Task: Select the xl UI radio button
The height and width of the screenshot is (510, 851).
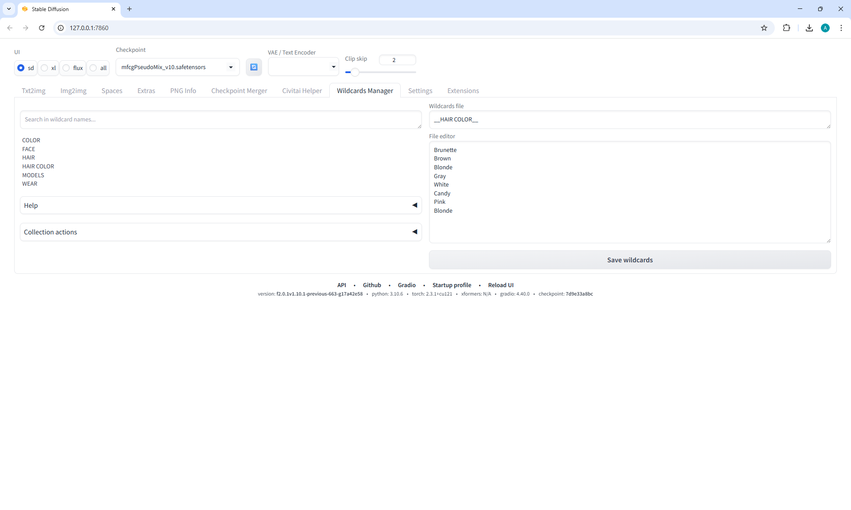Action: [45, 68]
